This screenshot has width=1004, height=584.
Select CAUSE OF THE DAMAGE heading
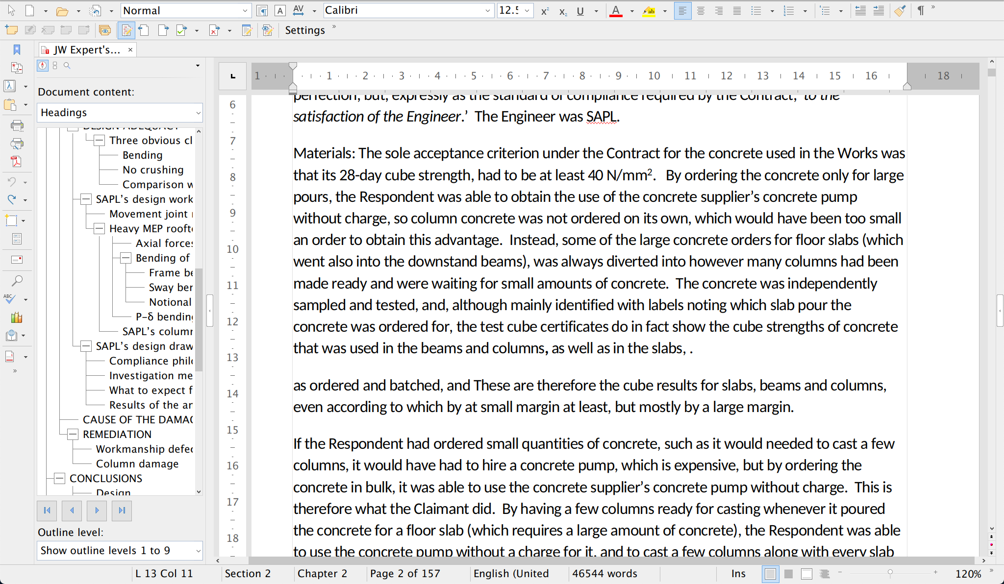(x=137, y=419)
